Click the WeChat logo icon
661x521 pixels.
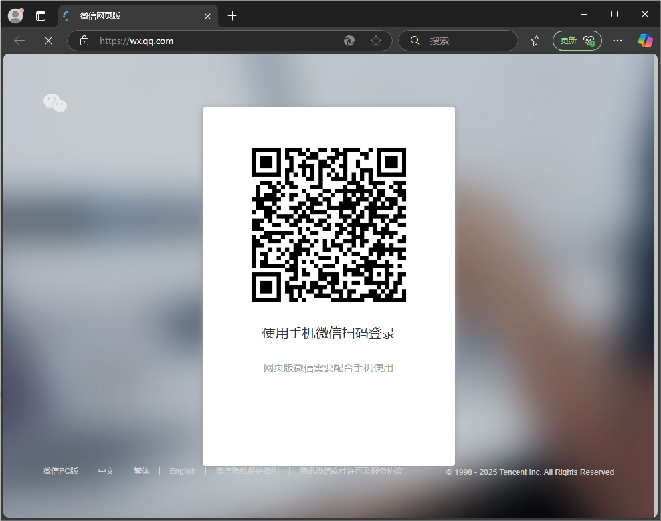[55, 103]
